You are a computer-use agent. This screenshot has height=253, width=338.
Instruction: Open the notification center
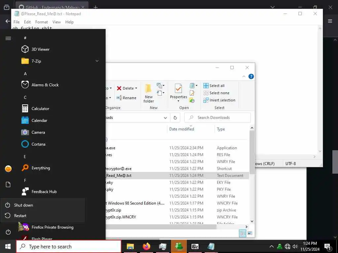(x=328, y=247)
